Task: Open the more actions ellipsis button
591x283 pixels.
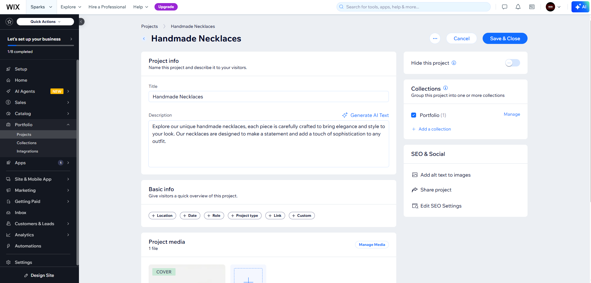Action: (435, 38)
